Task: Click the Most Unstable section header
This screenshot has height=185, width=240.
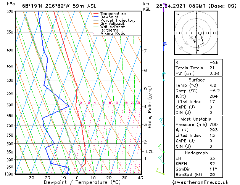Action: tap(196, 119)
